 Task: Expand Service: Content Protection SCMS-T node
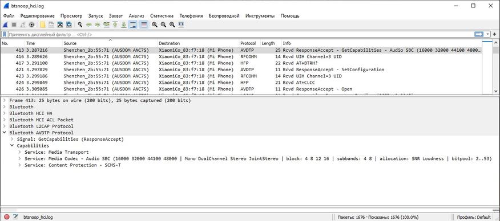[19, 165]
